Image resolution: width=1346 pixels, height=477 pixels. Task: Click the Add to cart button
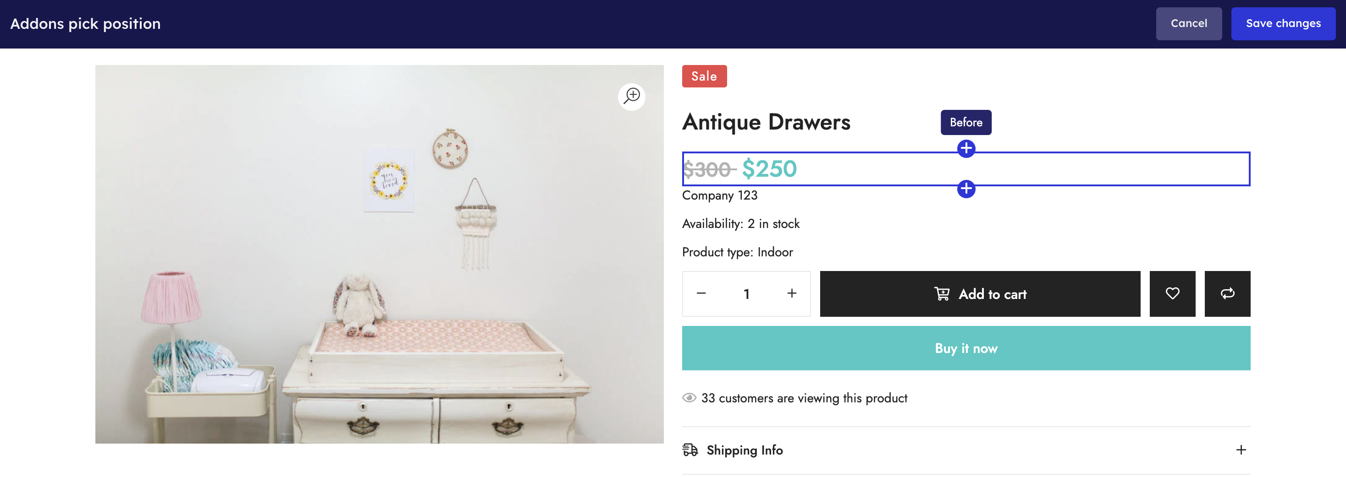click(x=980, y=294)
